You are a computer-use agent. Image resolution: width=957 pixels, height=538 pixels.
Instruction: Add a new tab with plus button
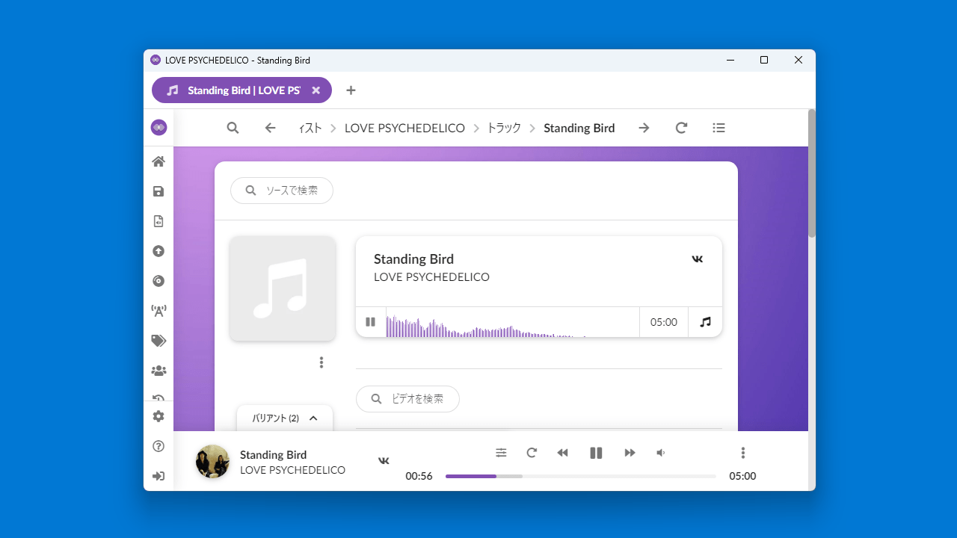click(x=351, y=90)
